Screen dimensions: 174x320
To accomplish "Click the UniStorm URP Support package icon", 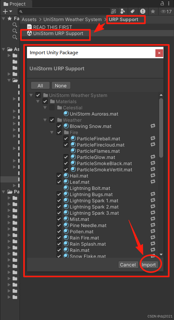I will (29, 33).
